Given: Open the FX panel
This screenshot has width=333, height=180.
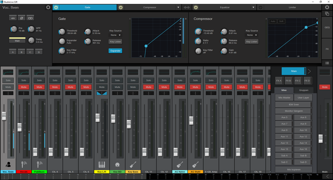Looking at the screenshot, I should click(x=327, y=49).
